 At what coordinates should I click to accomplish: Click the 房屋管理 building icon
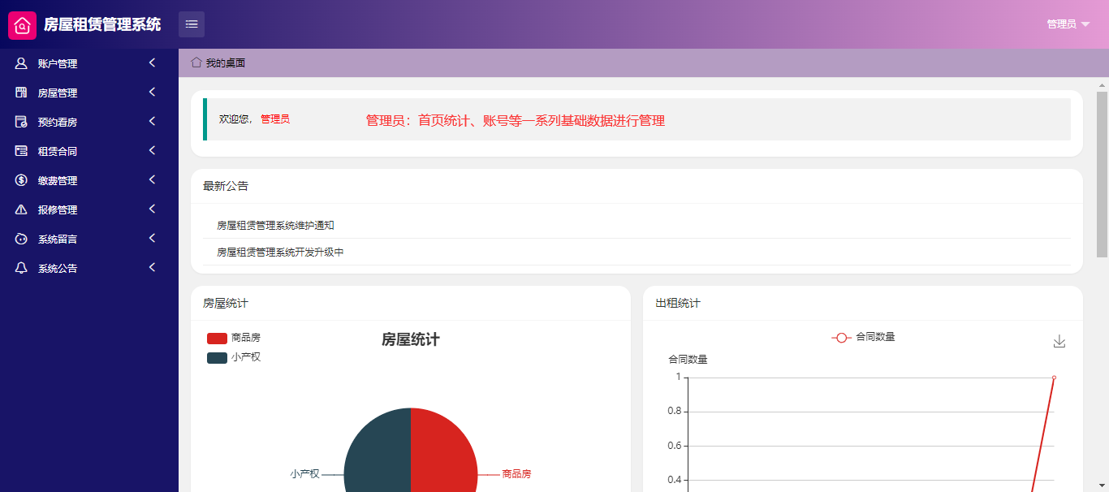(x=21, y=93)
